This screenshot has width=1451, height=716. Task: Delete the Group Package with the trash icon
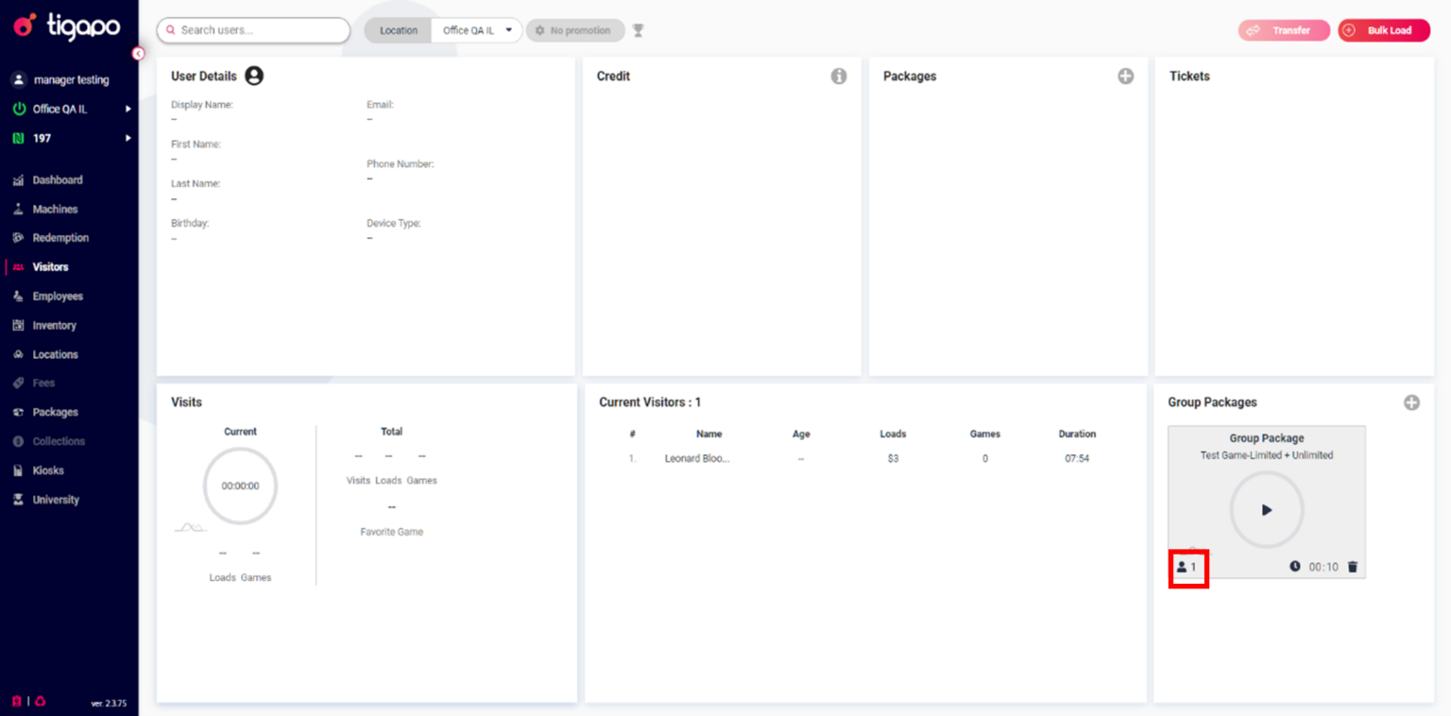tap(1353, 567)
